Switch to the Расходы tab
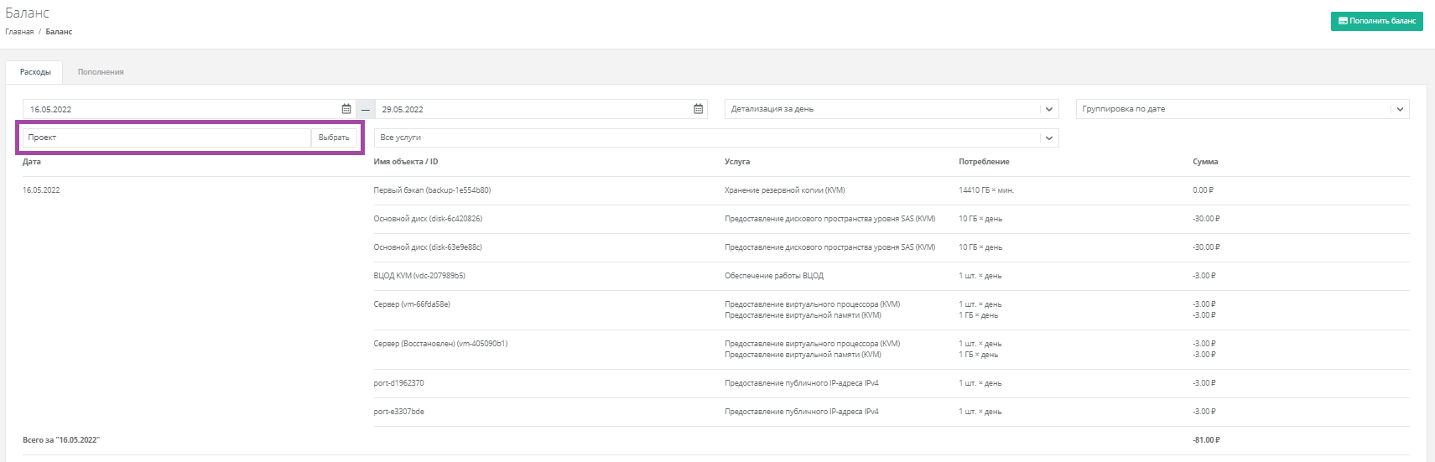This screenshot has width=1435, height=462. point(35,72)
